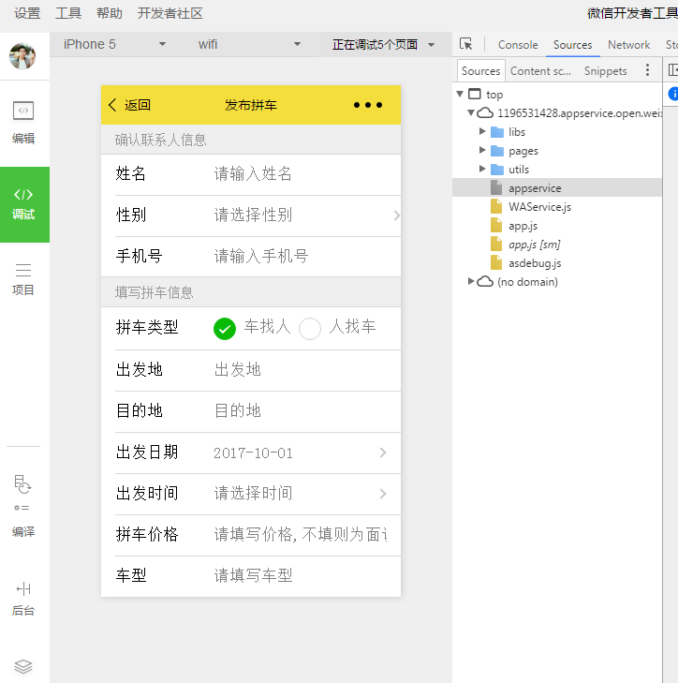This screenshot has width=678, height=683.
Task: Open the wifi network dropdown
Action: point(249,44)
